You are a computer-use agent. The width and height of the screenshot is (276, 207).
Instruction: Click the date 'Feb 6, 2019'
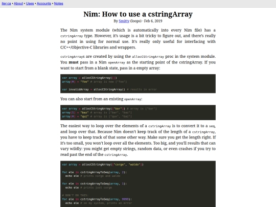point(153,21)
